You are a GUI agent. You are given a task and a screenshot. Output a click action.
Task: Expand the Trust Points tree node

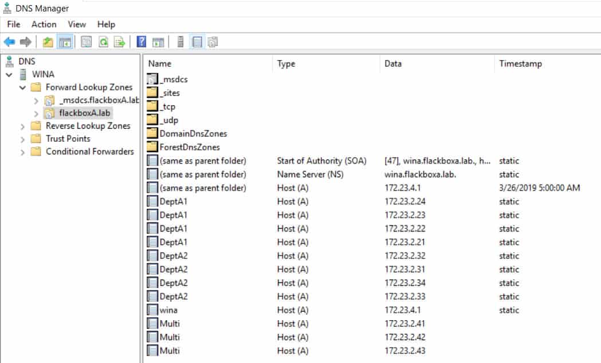click(23, 139)
